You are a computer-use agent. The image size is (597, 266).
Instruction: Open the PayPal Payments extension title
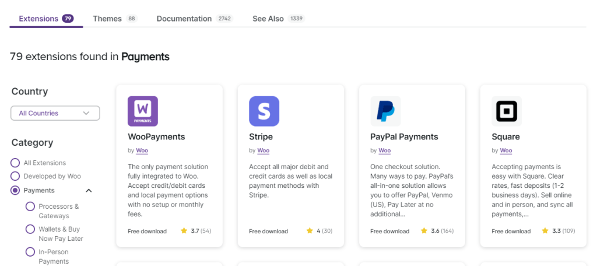404,136
